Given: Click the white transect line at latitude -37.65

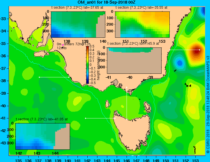Looking at the screenshot, I should coord(54,77).
